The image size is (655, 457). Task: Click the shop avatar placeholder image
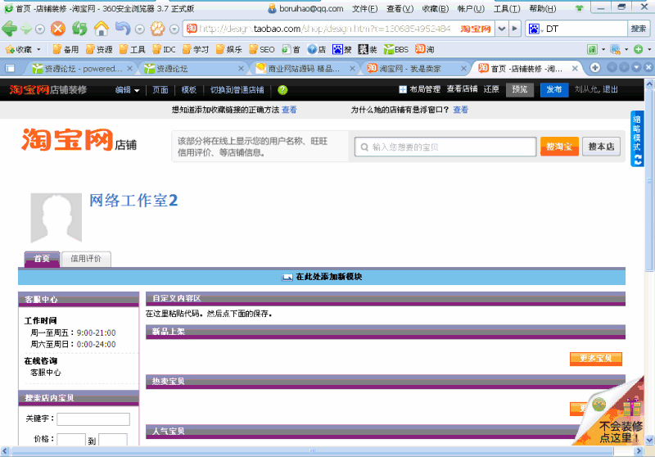coord(56,218)
